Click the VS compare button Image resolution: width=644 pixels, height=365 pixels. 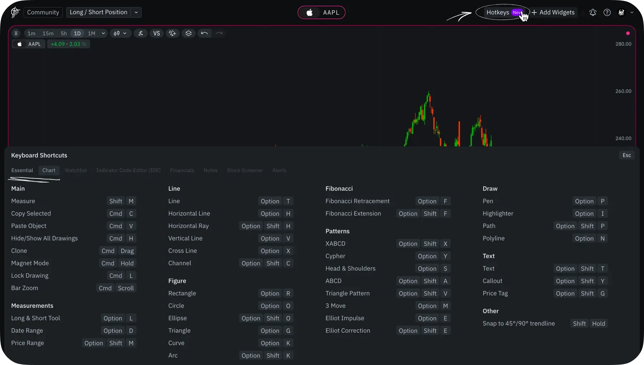coord(156,33)
